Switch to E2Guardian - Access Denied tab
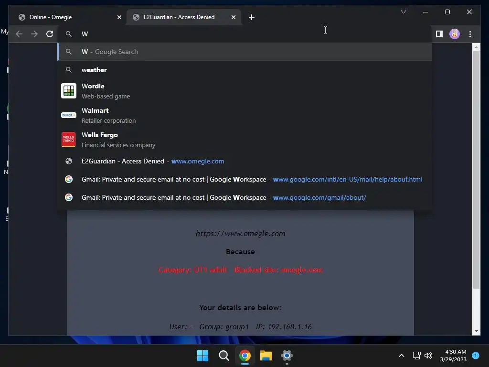 (x=184, y=17)
